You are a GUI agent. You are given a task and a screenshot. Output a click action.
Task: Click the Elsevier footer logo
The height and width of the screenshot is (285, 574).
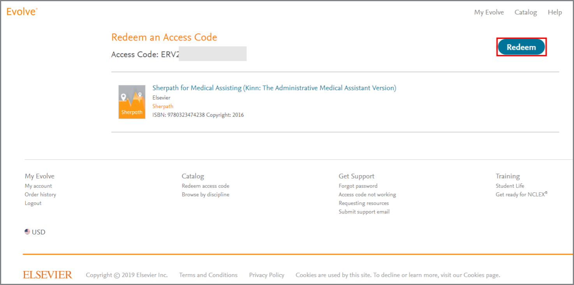48,275
